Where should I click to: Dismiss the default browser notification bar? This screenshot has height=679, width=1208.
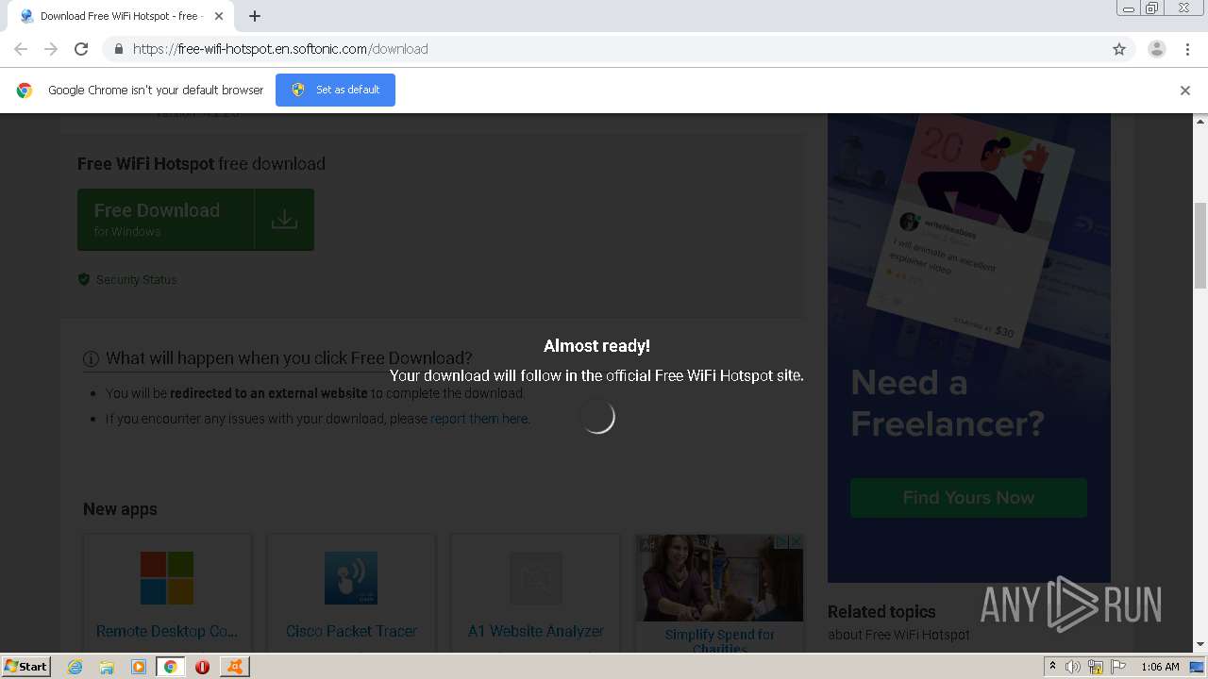click(x=1185, y=91)
